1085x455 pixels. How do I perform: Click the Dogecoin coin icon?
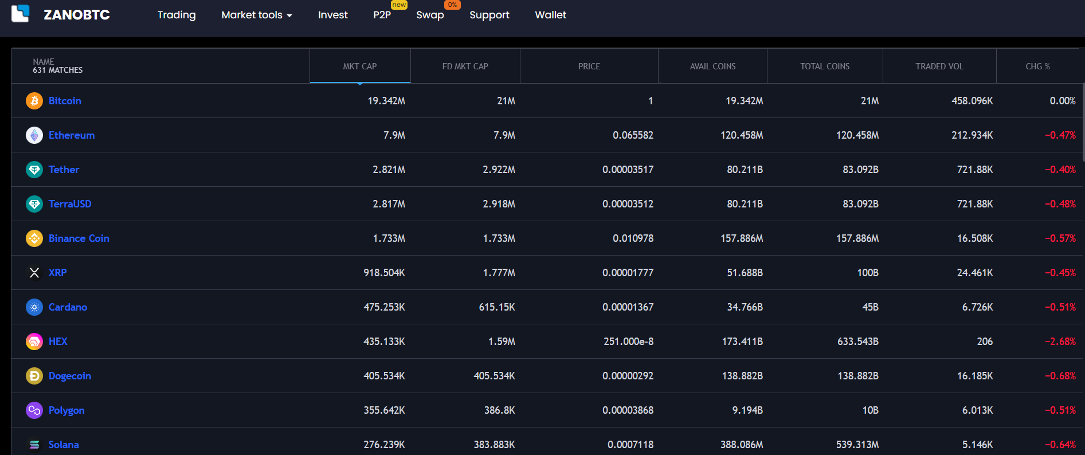click(34, 376)
